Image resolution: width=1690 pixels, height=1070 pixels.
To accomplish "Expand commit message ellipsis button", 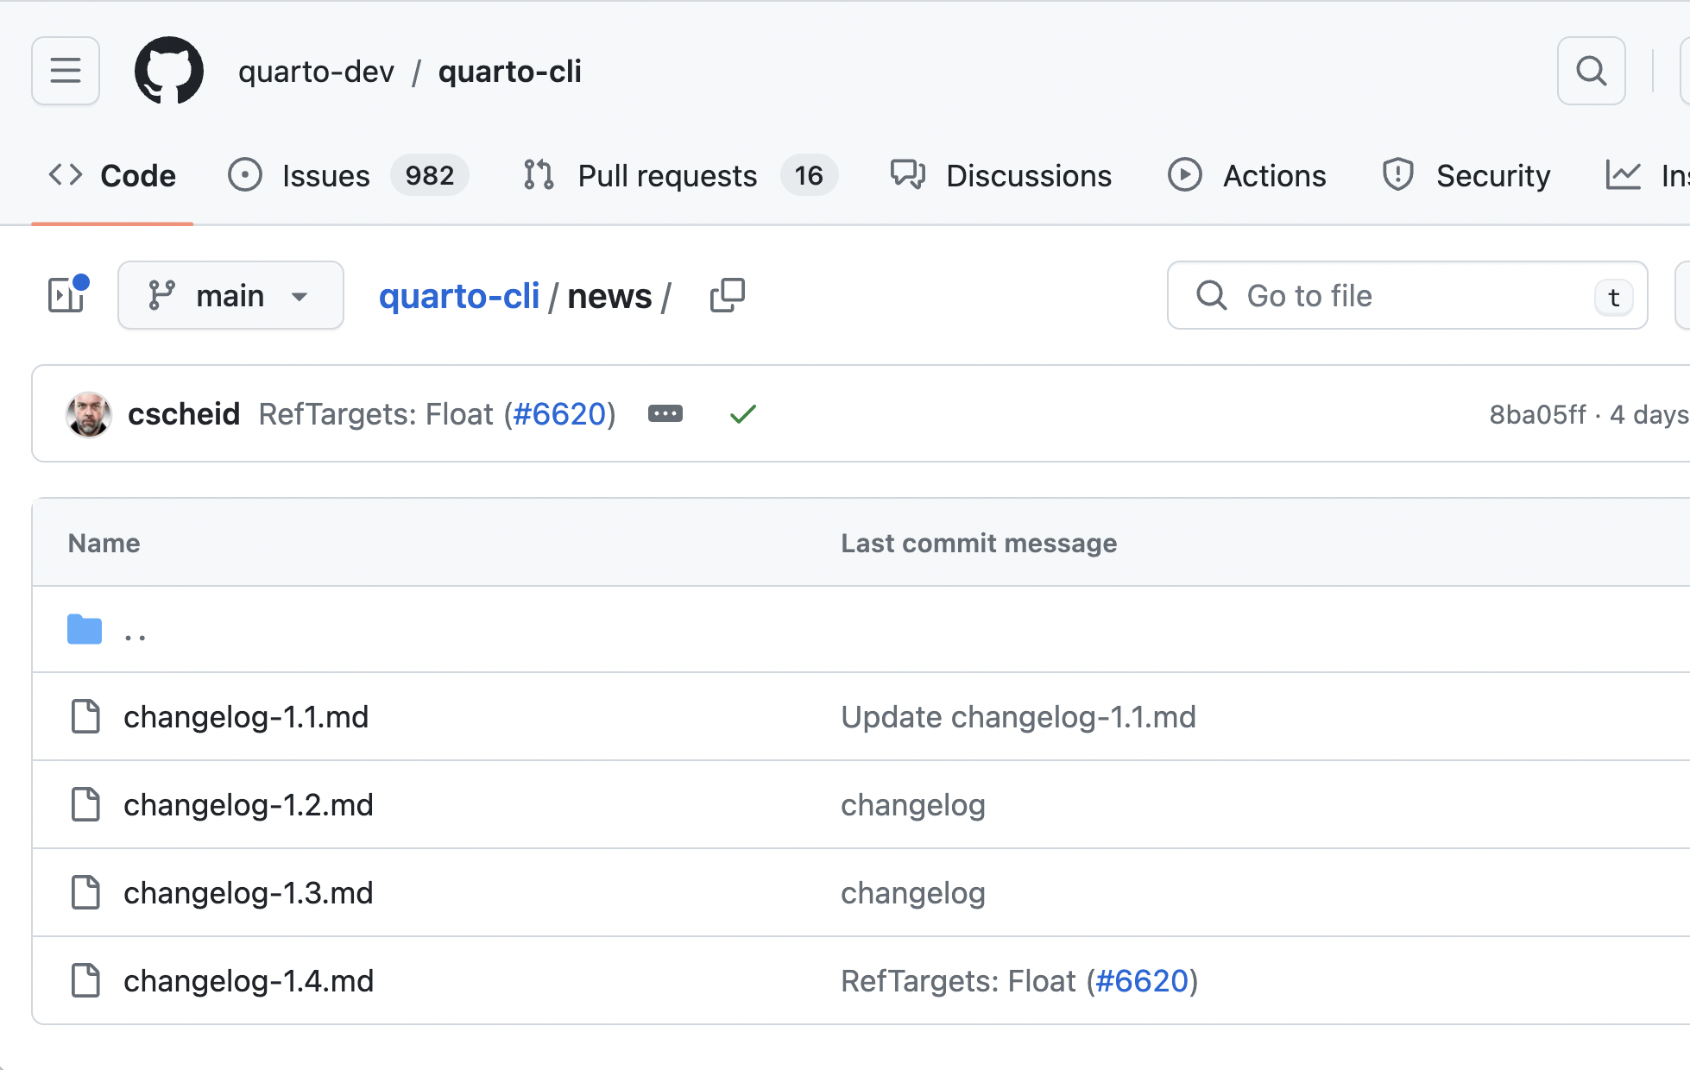I will [665, 414].
